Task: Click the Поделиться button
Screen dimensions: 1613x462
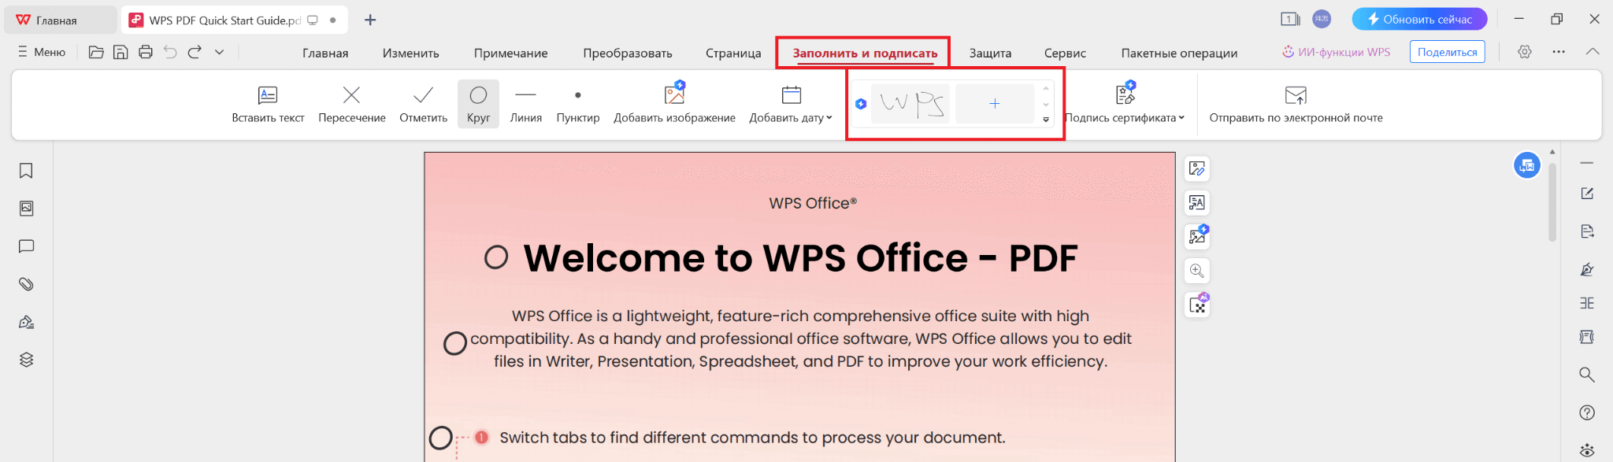Action: click(x=1447, y=52)
